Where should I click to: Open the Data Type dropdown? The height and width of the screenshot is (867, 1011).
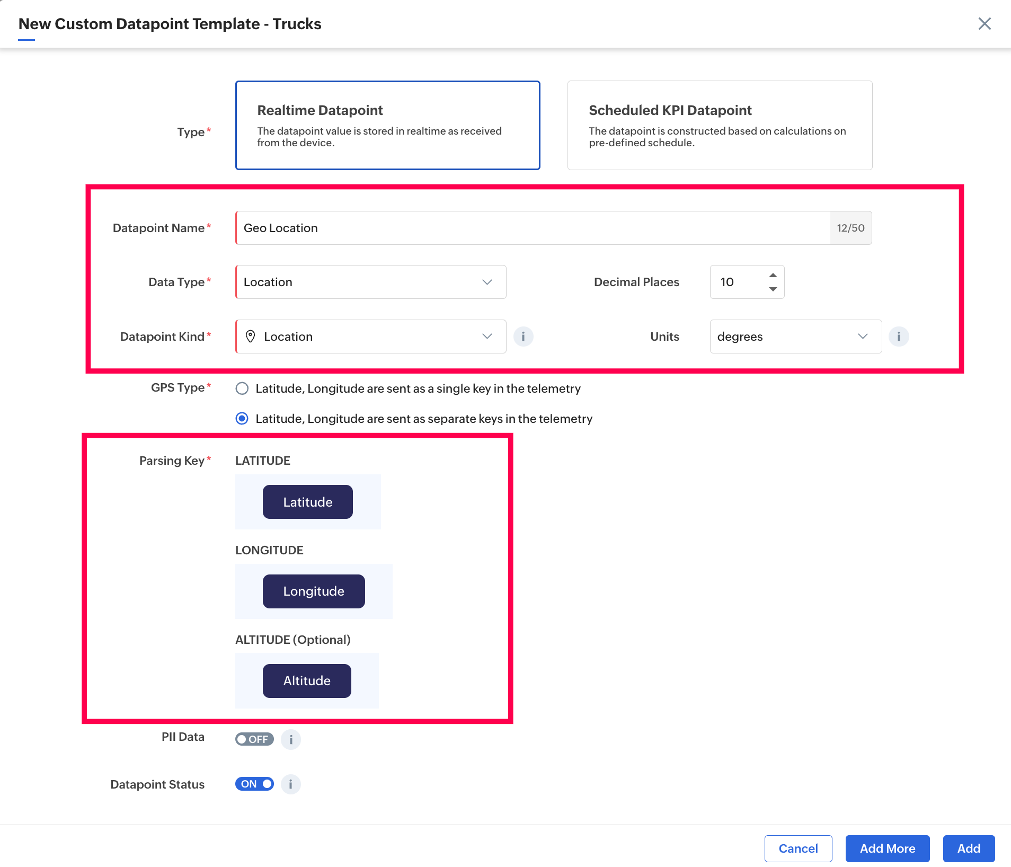tap(370, 282)
